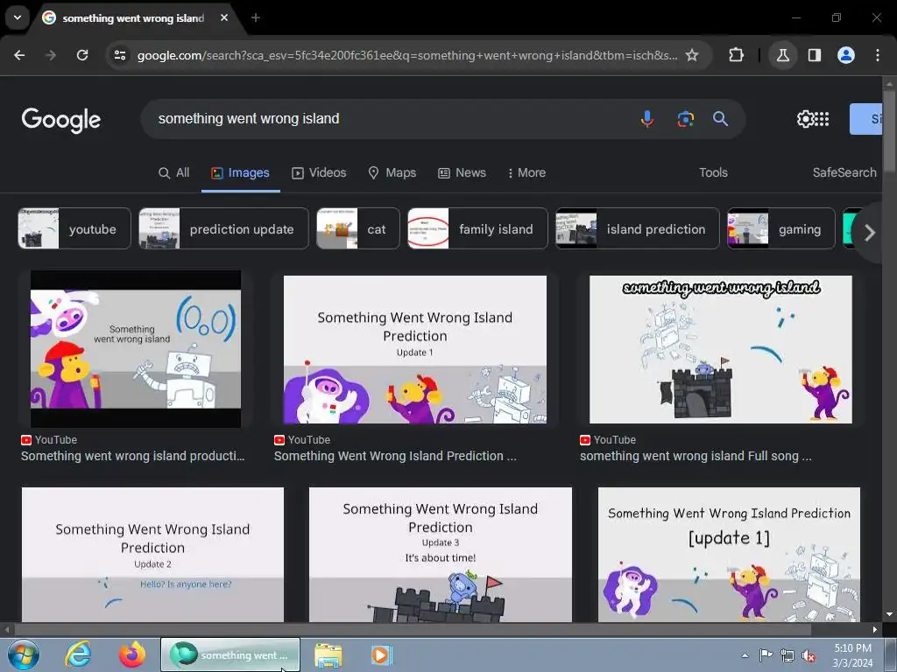This screenshot has width=897, height=672.
Task: Toggle the browser side panel icon
Action: point(814,55)
